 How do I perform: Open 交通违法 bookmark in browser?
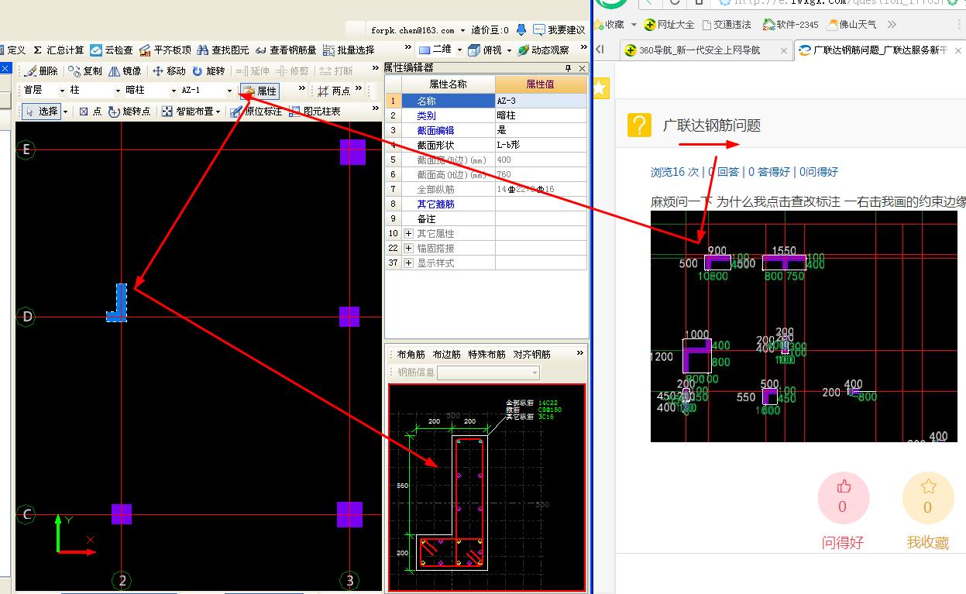[x=727, y=25]
